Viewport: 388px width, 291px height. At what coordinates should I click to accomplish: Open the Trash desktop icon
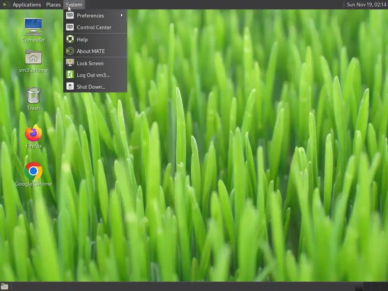pos(33,95)
